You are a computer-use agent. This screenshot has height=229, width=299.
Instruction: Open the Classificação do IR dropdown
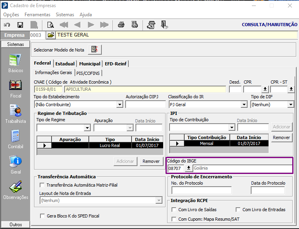pos(244,105)
